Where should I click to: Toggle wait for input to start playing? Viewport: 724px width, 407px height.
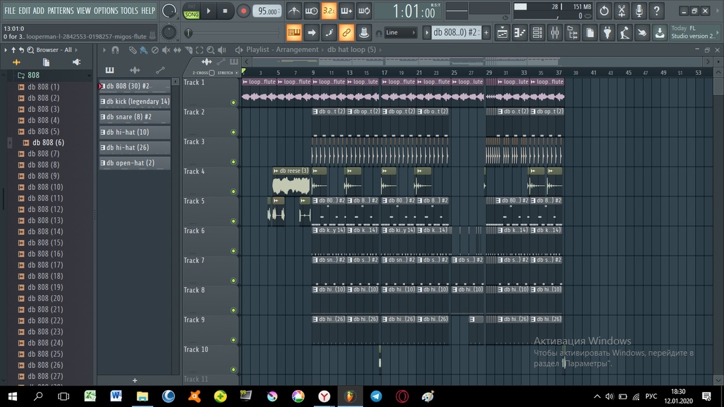[x=311, y=11]
